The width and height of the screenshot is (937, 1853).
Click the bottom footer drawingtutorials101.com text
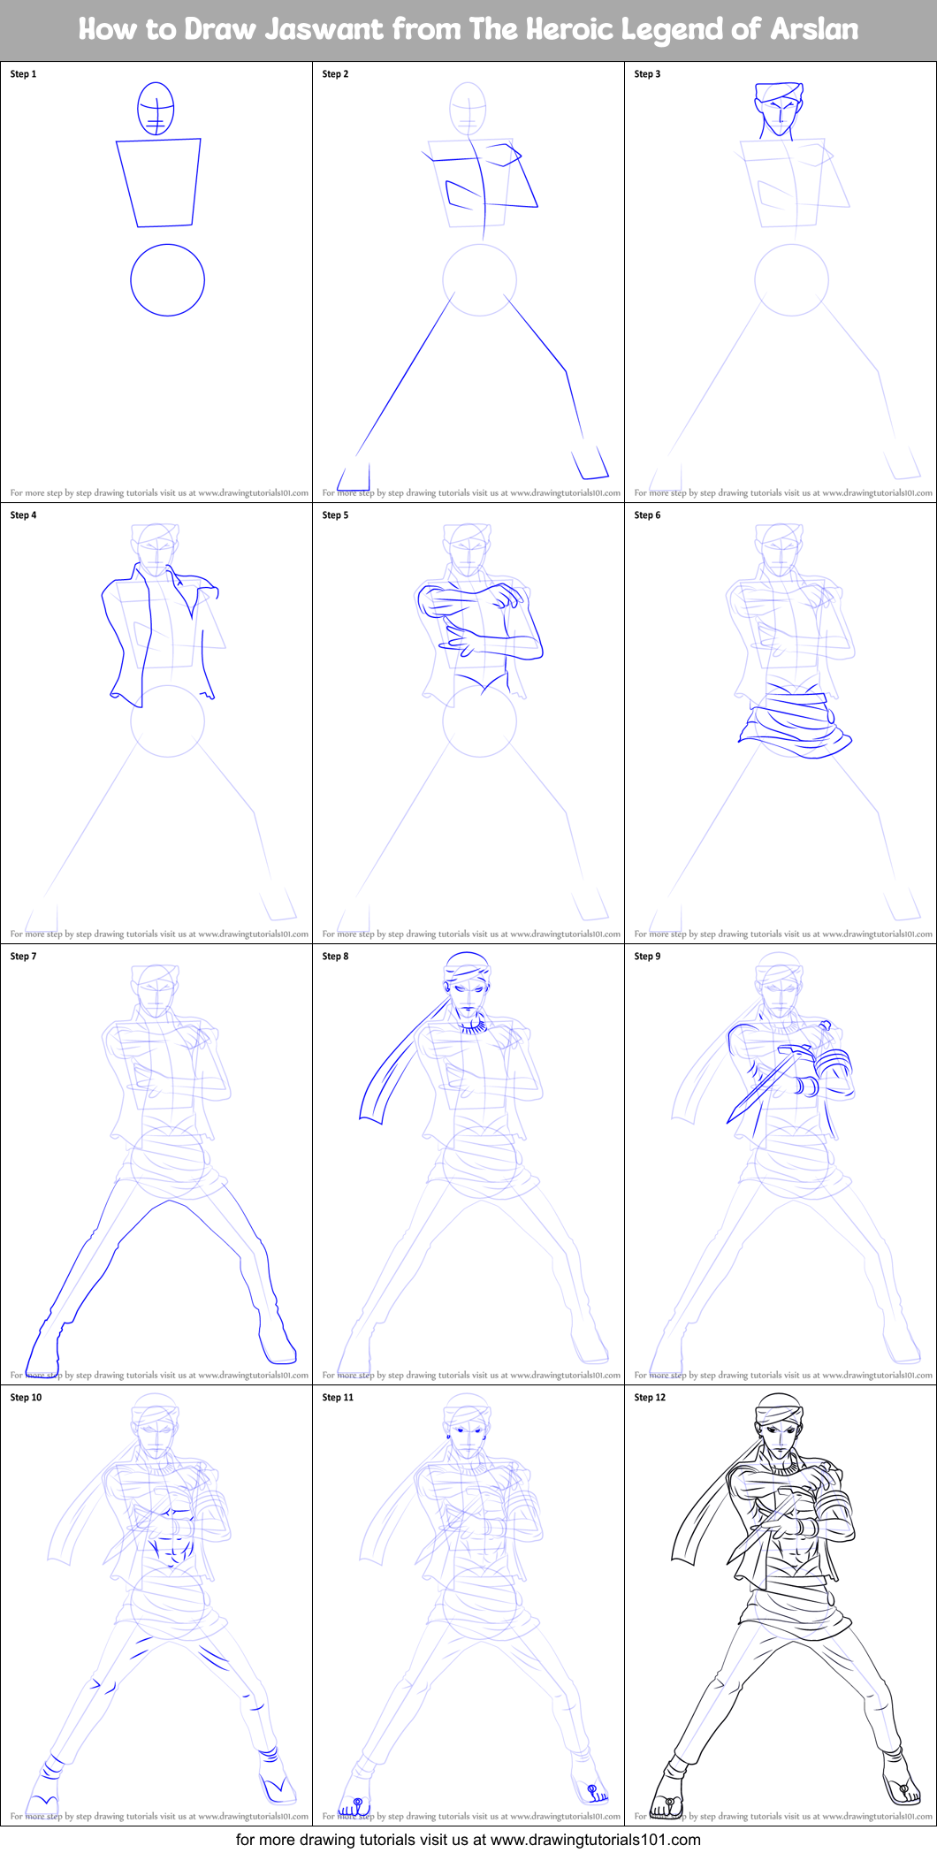point(468,1840)
